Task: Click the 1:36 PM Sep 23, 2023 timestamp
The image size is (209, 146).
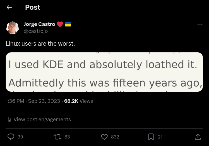Action: click(33, 101)
